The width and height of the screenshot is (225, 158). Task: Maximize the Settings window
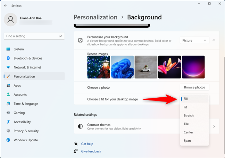(209, 3)
